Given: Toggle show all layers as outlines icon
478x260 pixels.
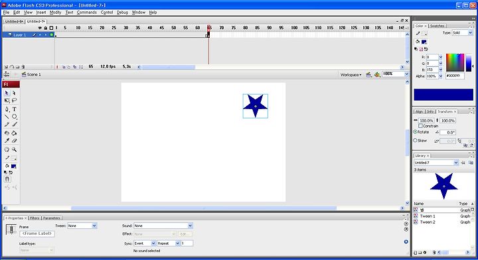Looking at the screenshot, I should click(51, 28).
